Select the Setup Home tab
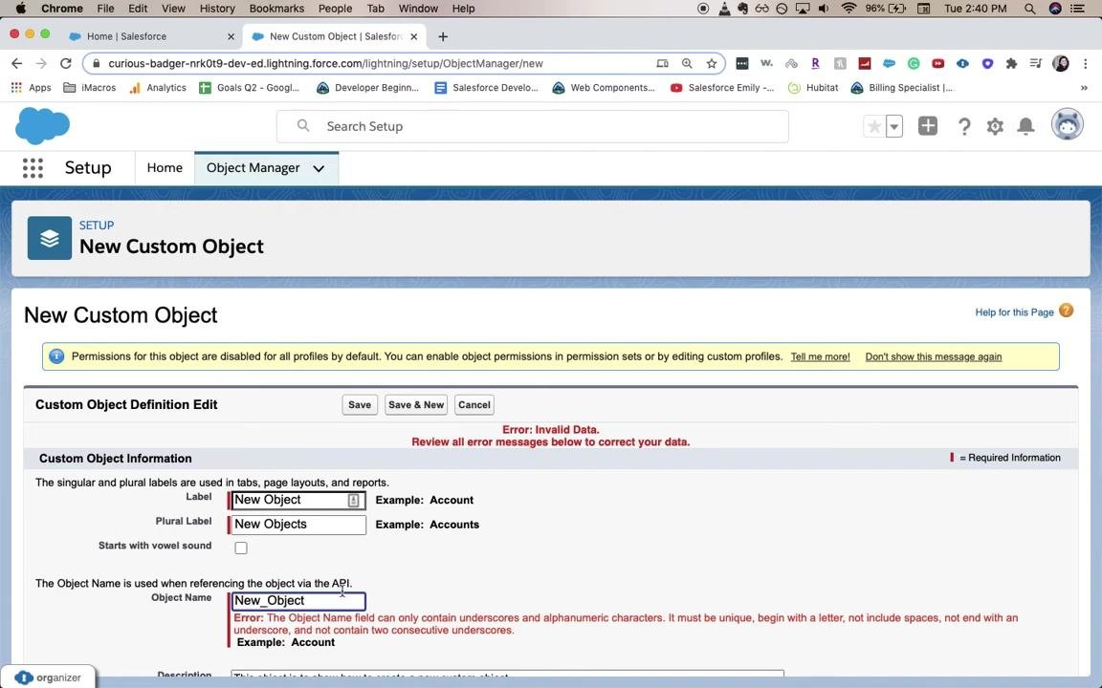This screenshot has height=688, width=1102. coord(165,168)
